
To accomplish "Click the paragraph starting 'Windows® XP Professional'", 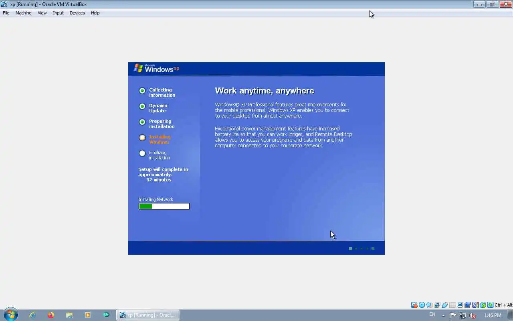I will click(282, 110).
